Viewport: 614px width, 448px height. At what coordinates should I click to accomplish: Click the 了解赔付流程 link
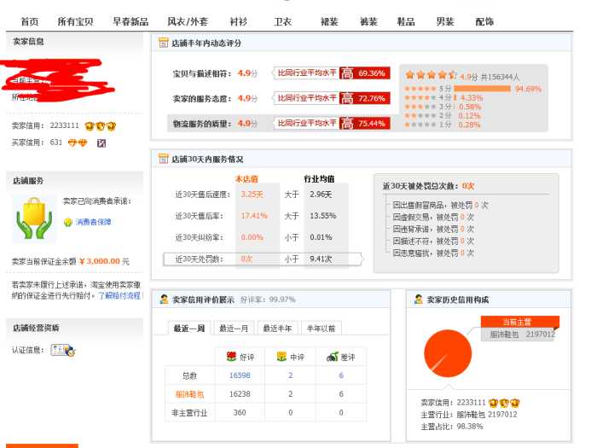coord(119,295)
